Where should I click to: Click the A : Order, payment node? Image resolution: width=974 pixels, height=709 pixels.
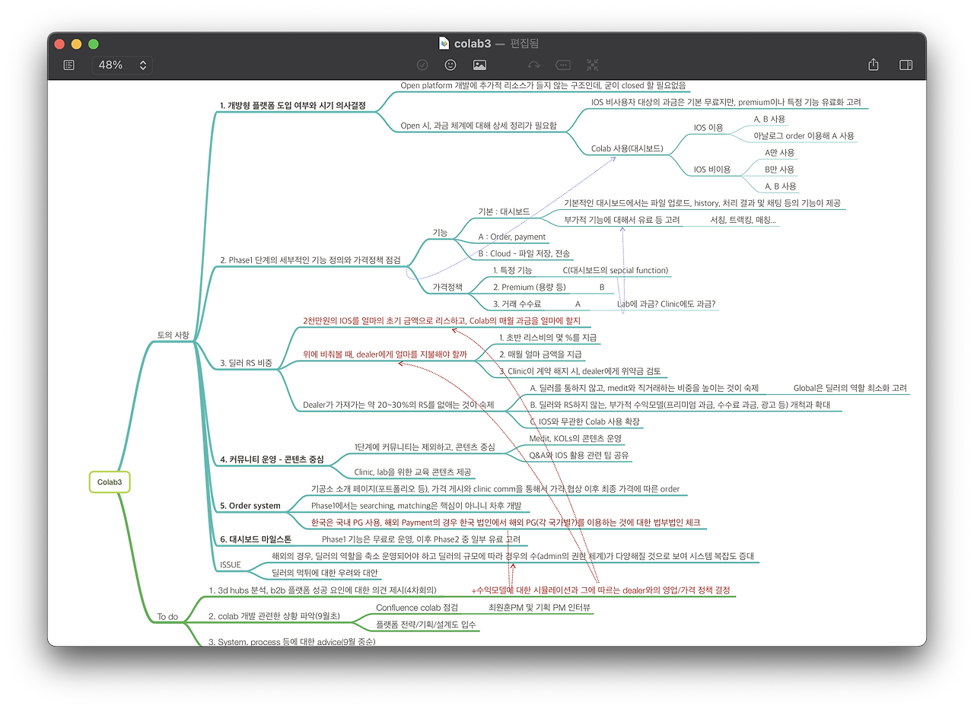(x=511, y=237)
